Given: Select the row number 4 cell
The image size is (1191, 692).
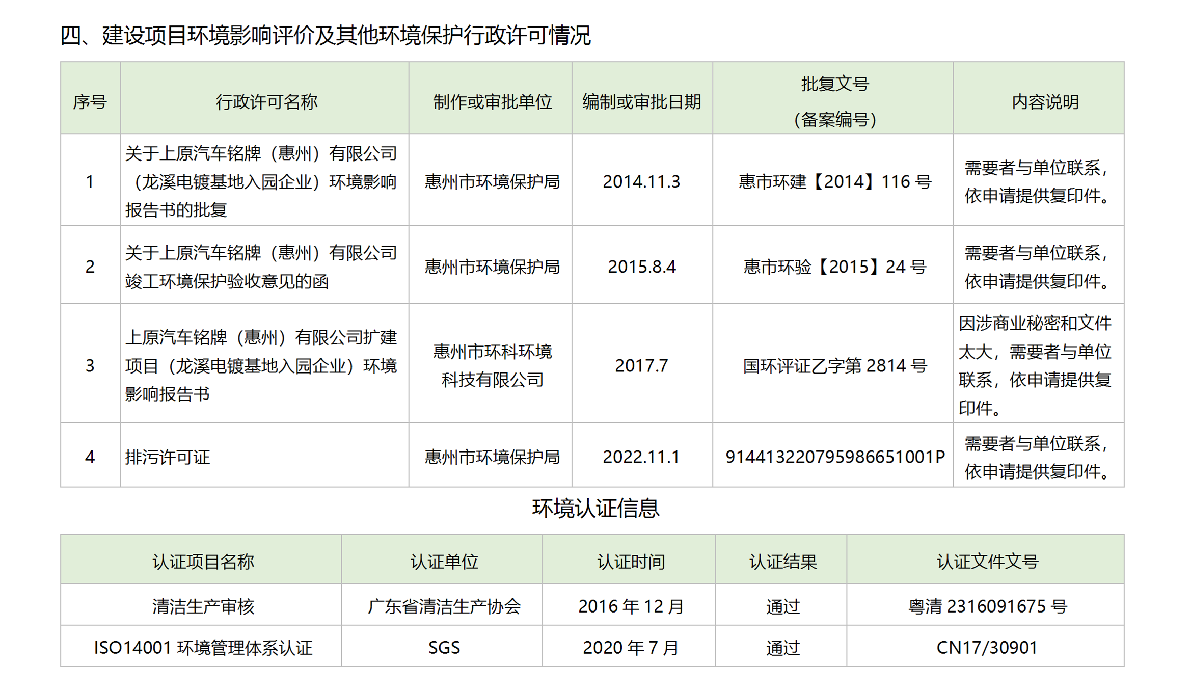Looking at the screenshot, I should 90,455.
